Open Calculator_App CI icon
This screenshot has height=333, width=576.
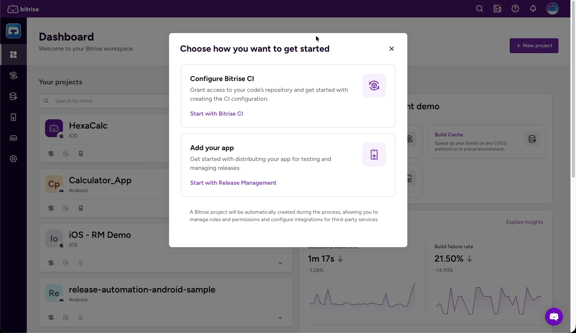point(51,208)
